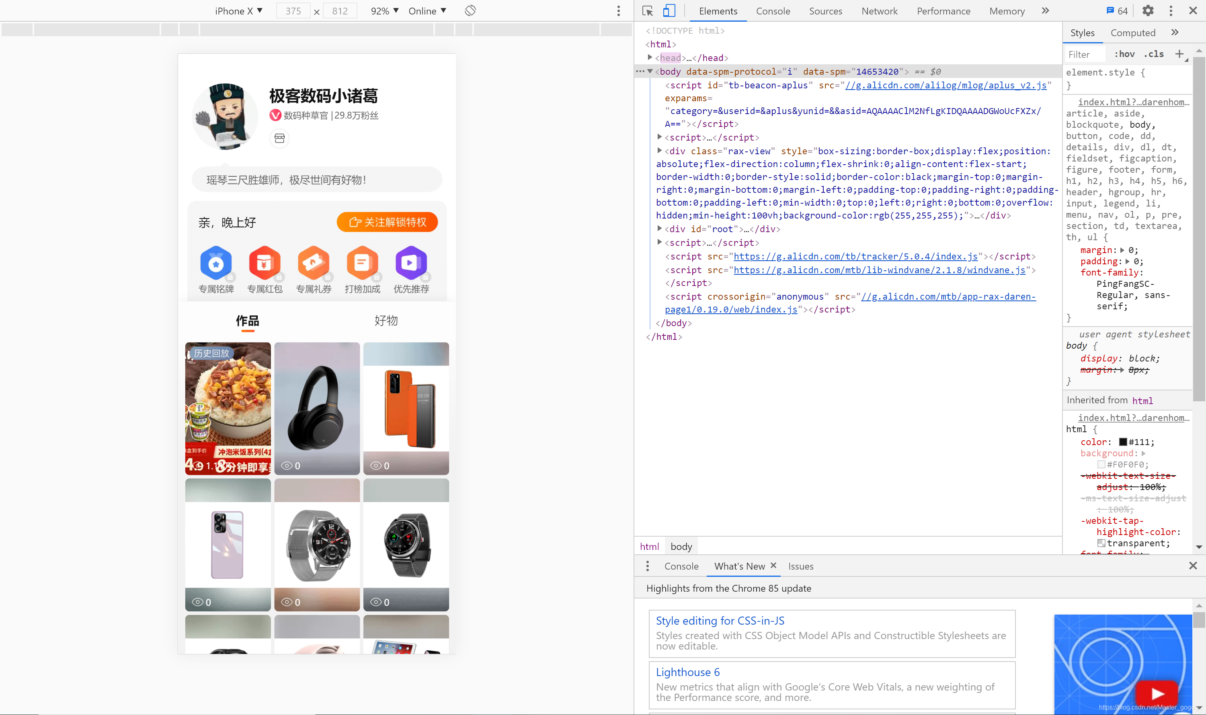Switch to the Network panel tab
Screen dimensions: 1206x715
[880, 10]
